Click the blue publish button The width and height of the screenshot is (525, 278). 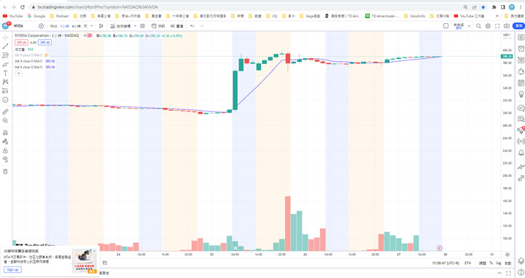518,25
